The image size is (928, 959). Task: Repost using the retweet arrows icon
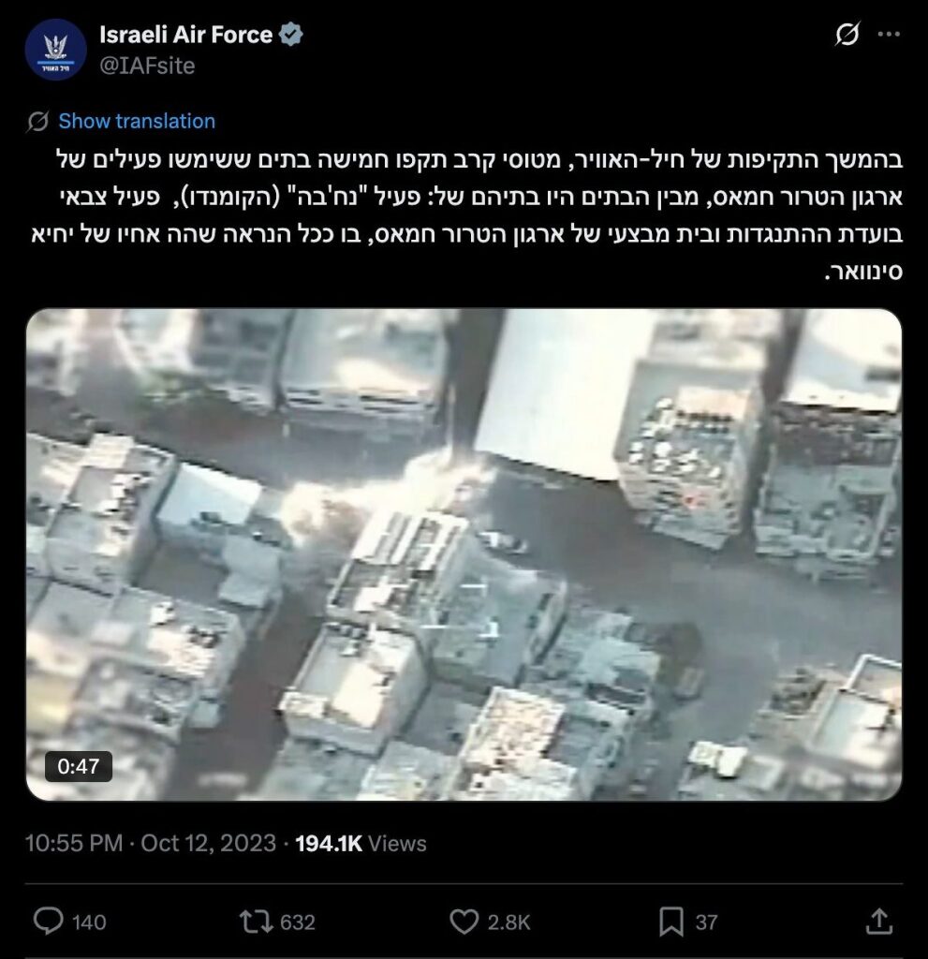click(x=257, y=922)
